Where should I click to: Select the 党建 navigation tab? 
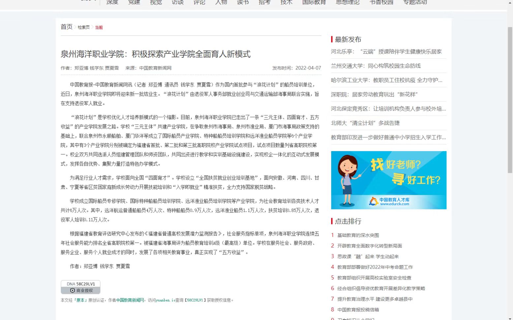(134, 2)
